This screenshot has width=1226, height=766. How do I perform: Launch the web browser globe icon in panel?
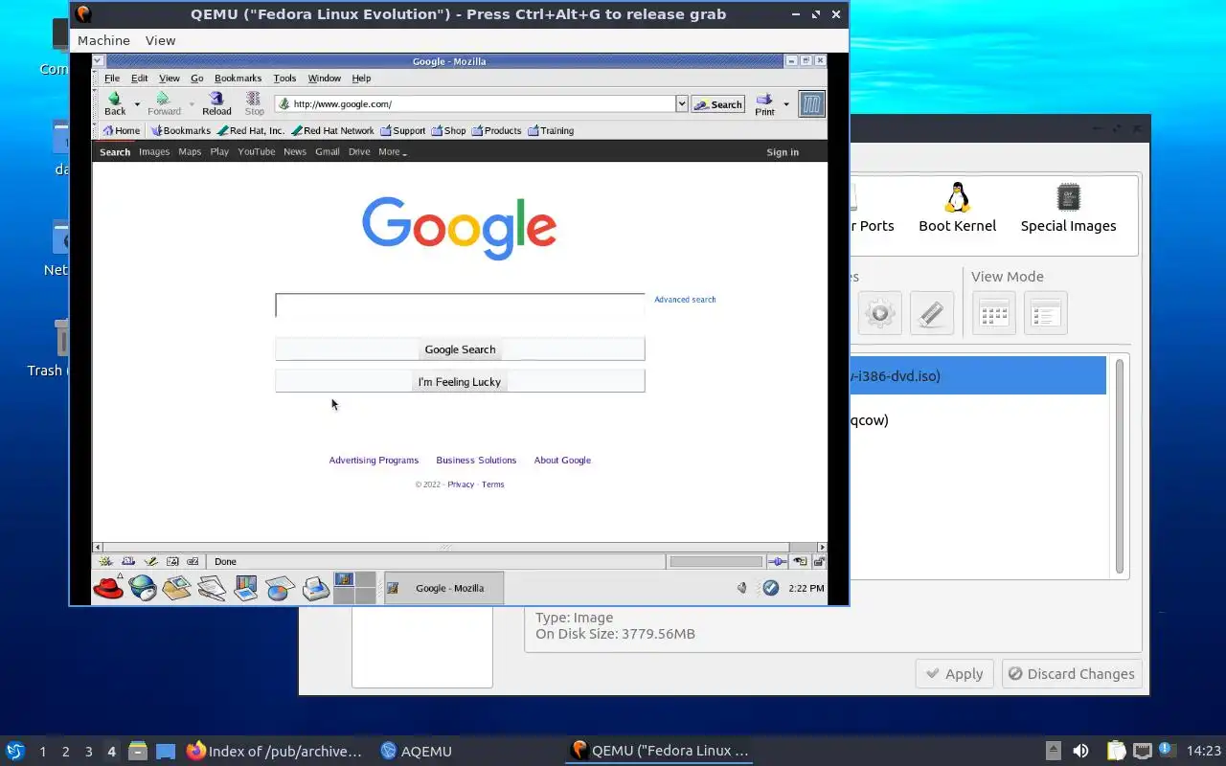pyautogui.click(x=143, y=588)
